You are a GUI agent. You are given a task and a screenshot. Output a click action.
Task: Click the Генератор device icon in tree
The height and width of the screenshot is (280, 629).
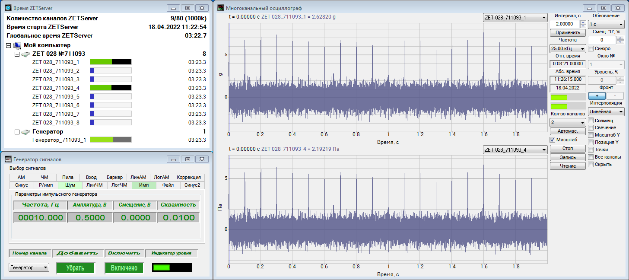tap(25, 131)
